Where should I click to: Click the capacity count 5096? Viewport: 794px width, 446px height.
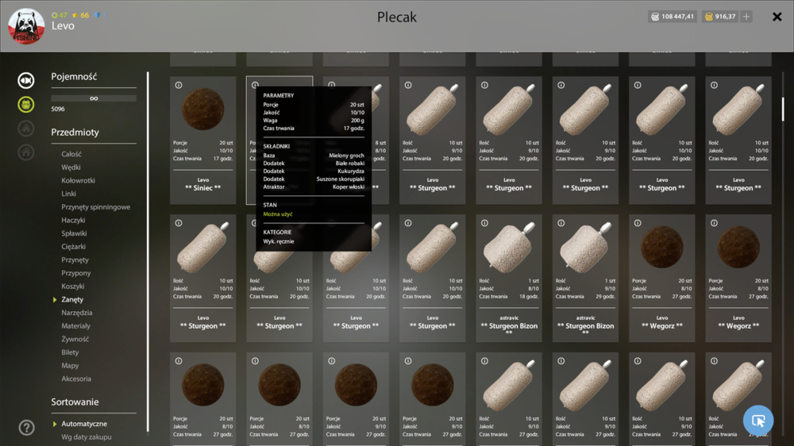pyautogui.click(x=58, y=109)
